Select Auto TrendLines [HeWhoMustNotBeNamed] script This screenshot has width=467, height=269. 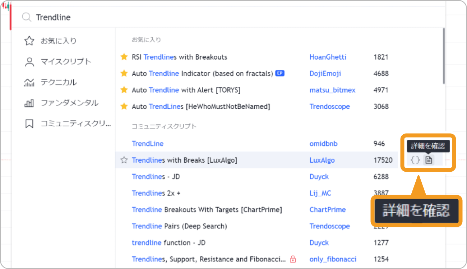point(201,107)
